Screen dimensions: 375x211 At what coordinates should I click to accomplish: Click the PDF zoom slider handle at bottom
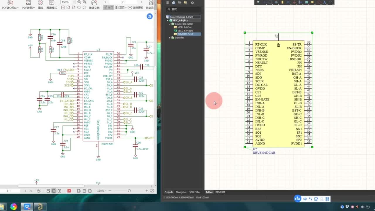coord(129,191)
